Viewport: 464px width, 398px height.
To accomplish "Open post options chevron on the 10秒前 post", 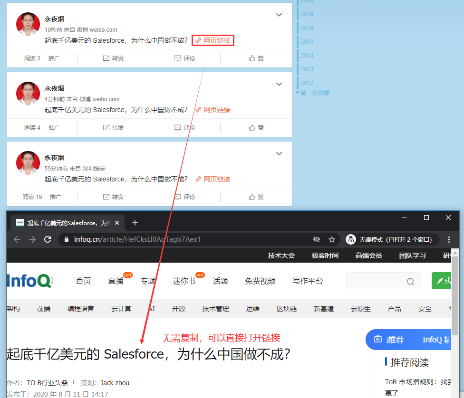I will click(279, 15).
